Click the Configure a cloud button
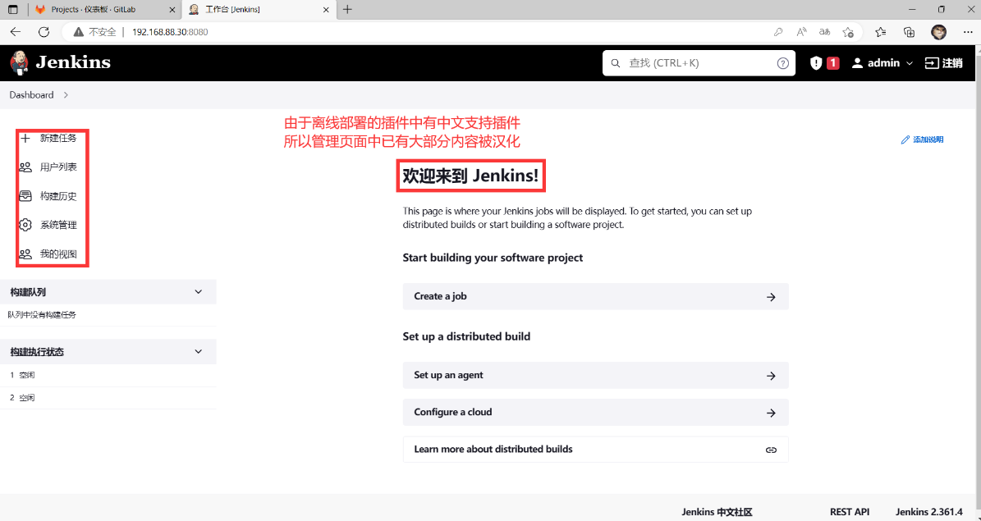 pos(596,412)
